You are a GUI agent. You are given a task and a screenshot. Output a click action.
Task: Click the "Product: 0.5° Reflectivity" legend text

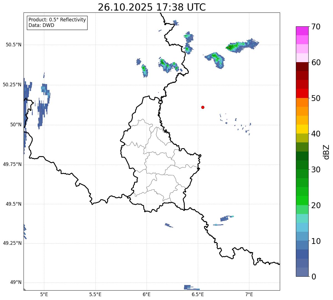point(57,20)
